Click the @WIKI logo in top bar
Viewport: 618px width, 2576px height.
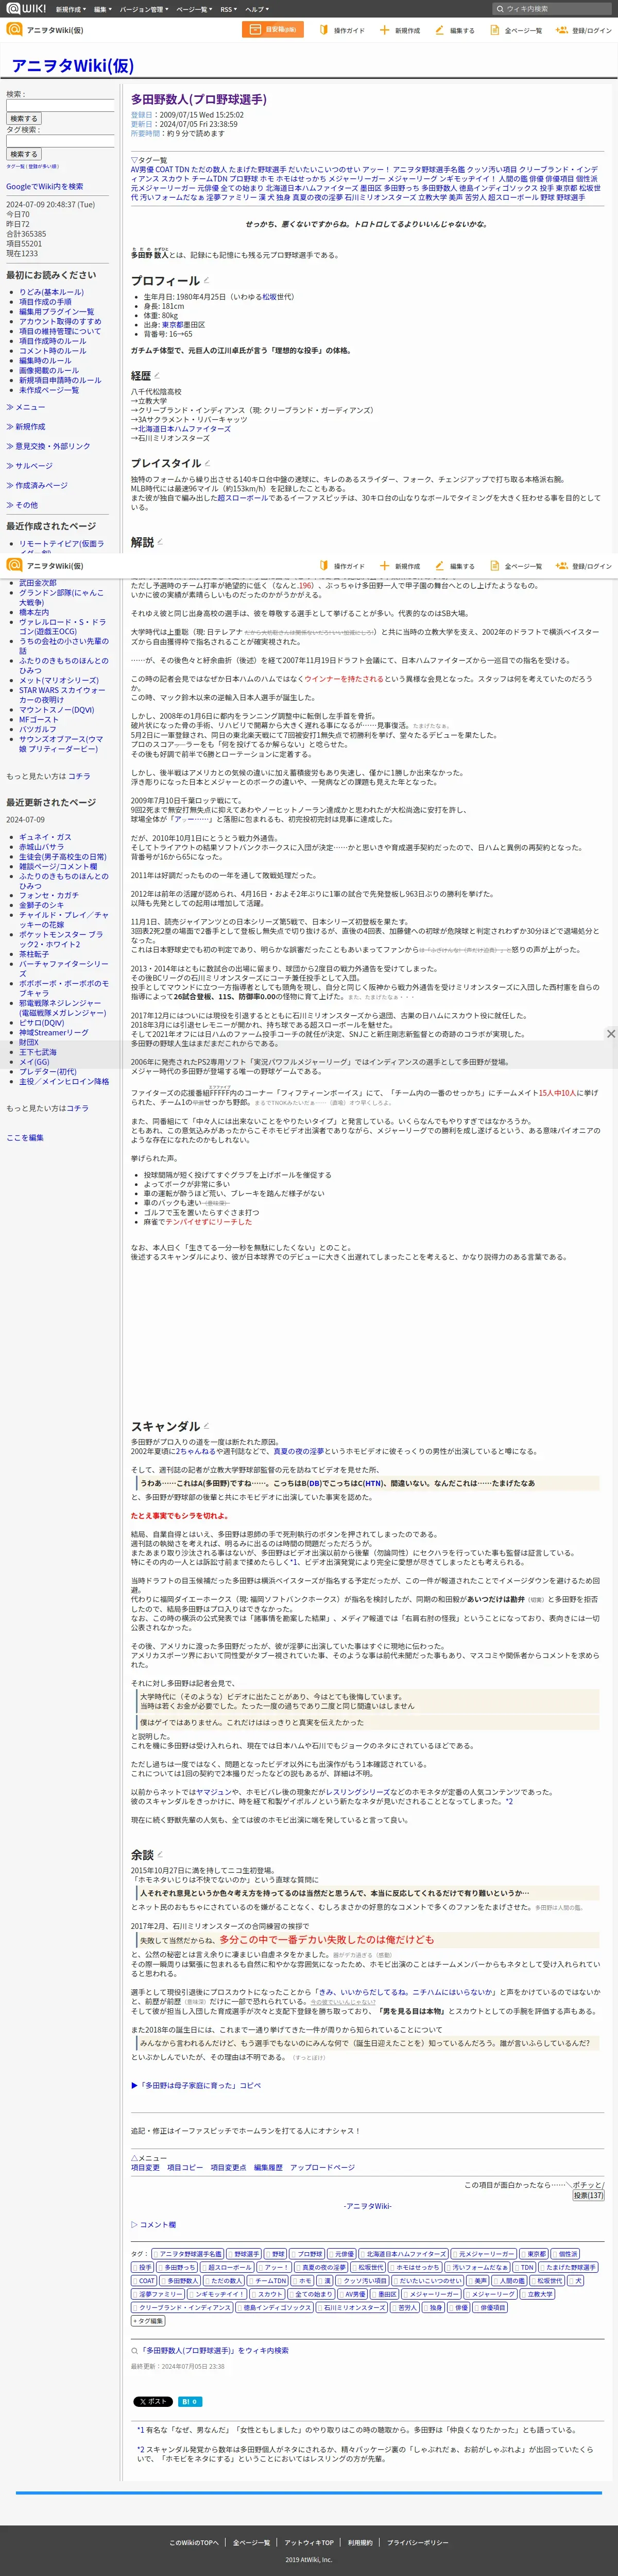click(26, 9)
